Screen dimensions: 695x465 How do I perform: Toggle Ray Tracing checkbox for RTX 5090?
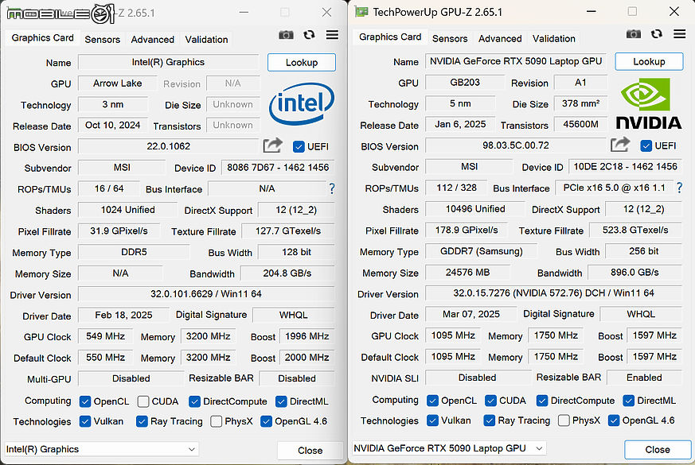tap(490, 420)
